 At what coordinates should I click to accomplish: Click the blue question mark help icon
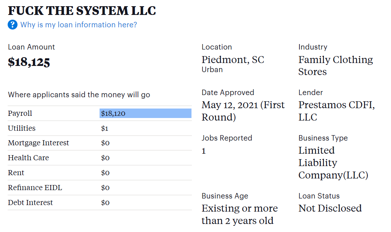[12, 25]
